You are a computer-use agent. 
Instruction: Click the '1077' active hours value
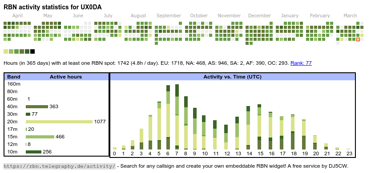100,122
